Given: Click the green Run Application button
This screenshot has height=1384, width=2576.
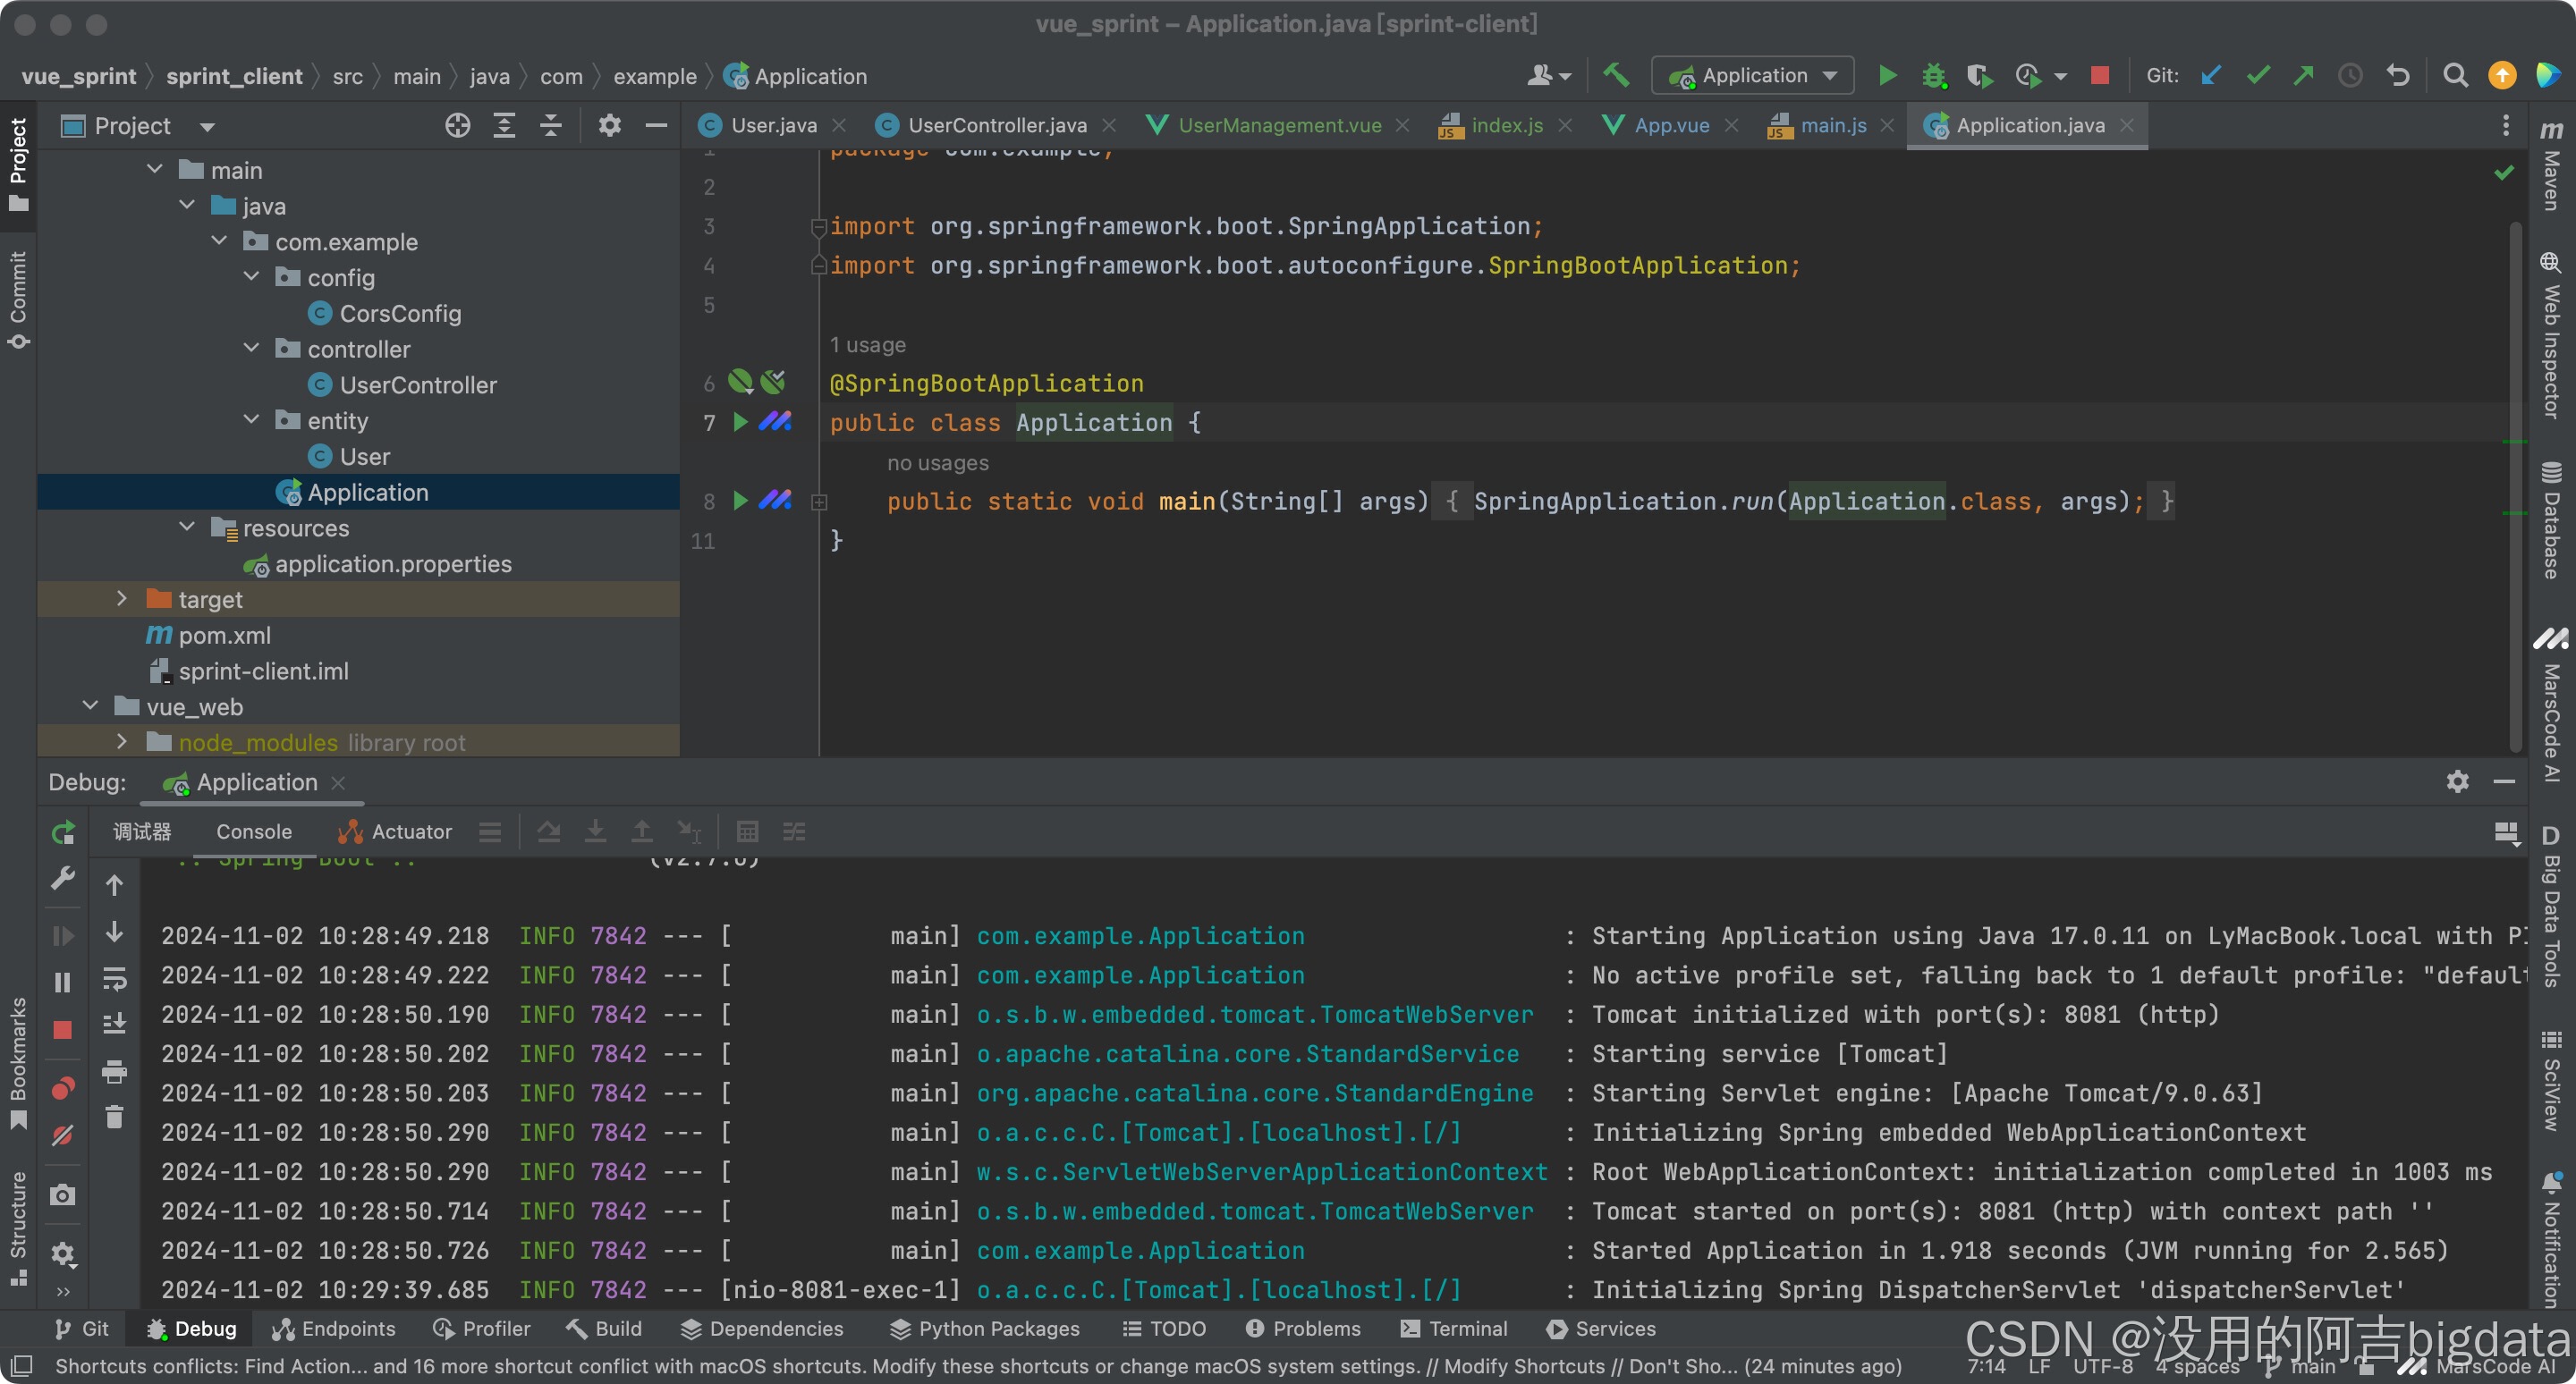Looking at the screenshot, I should (1887, 76).
